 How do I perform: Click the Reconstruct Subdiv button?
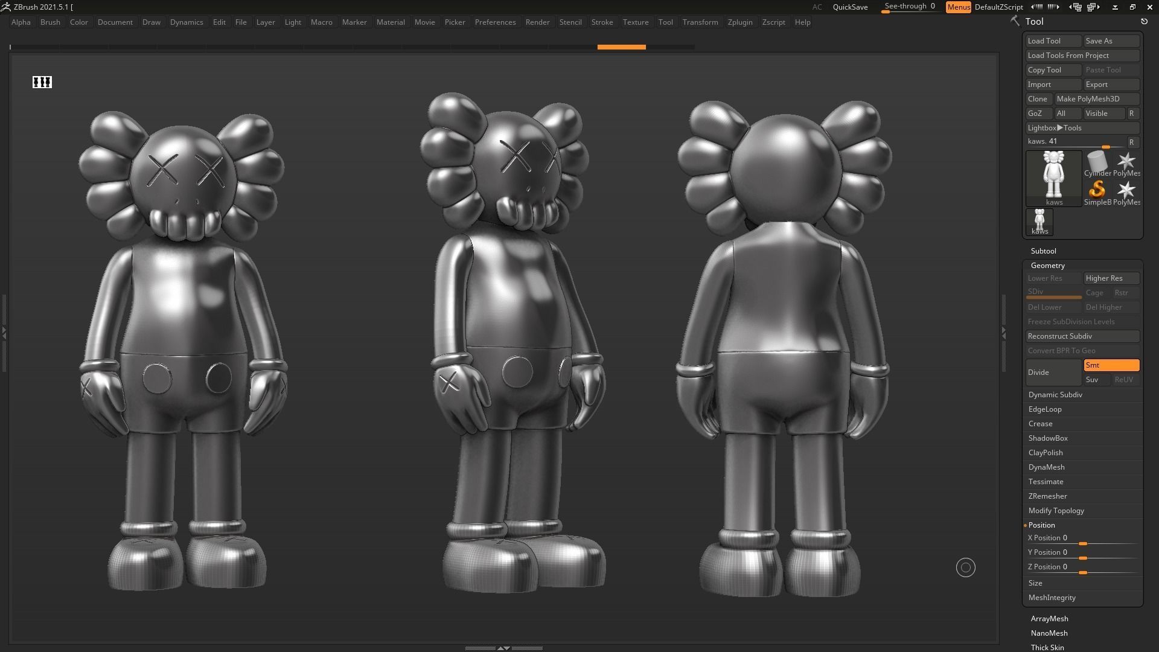[1082, 336]
